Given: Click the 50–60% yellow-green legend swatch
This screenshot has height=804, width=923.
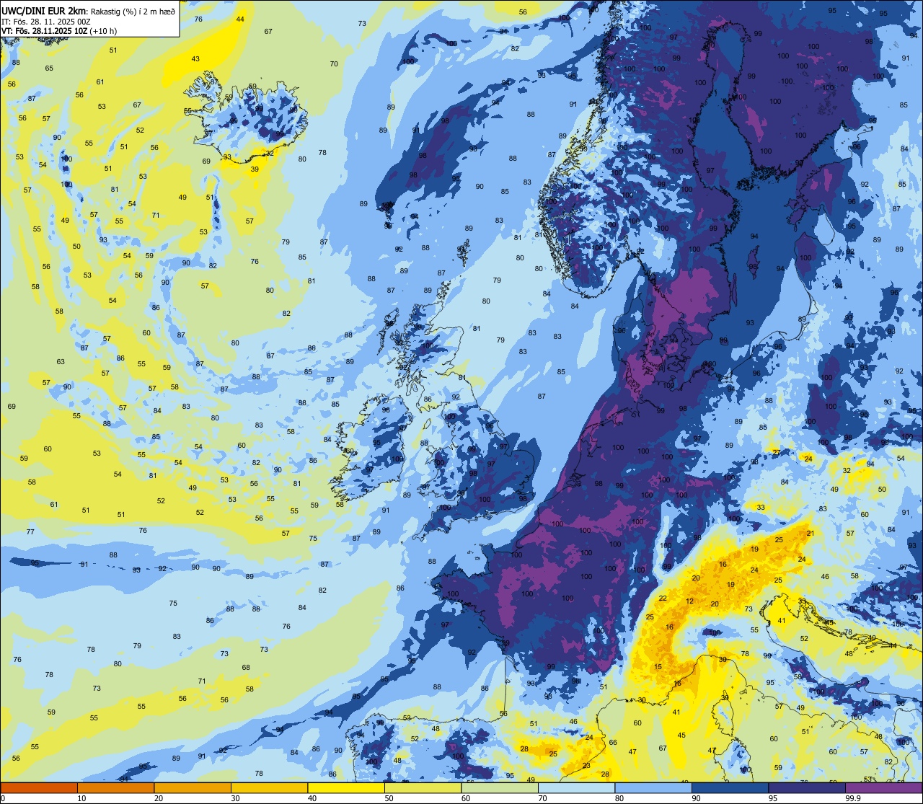Looking at the screenshot, I should tap(423, 787).
